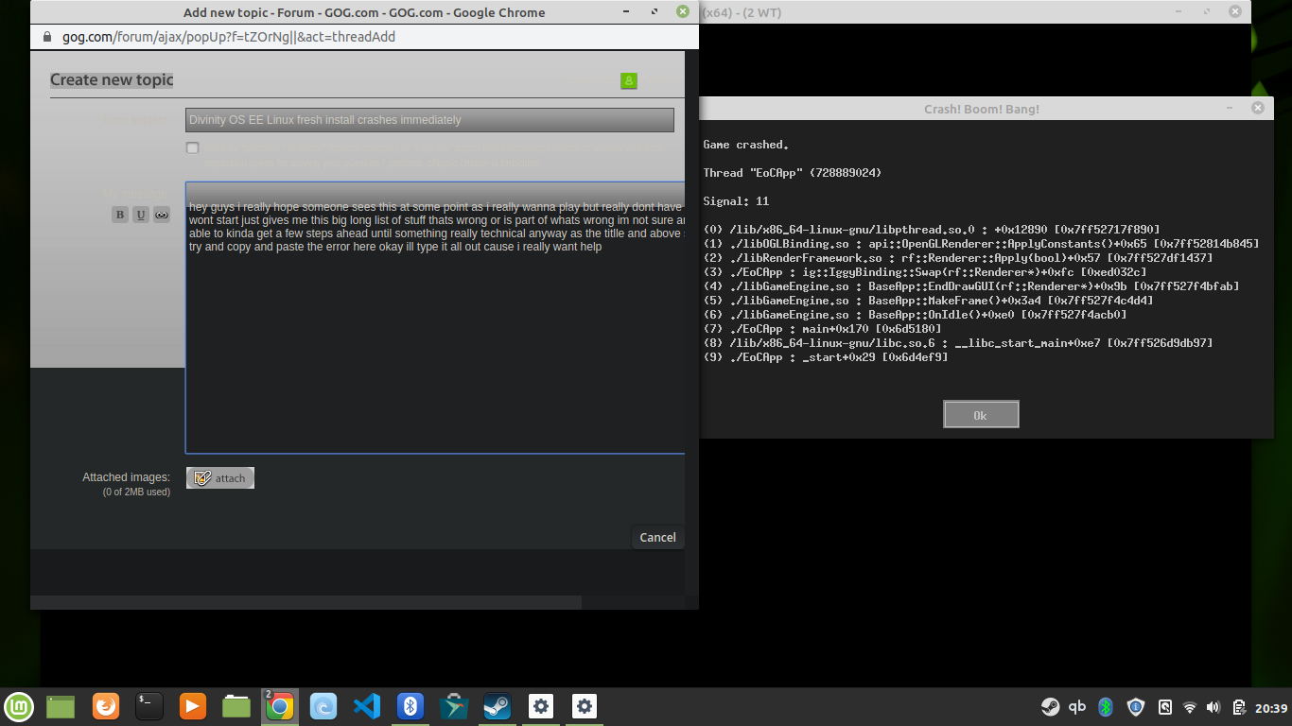
Task: Click the attach images button
Action: 220,478
